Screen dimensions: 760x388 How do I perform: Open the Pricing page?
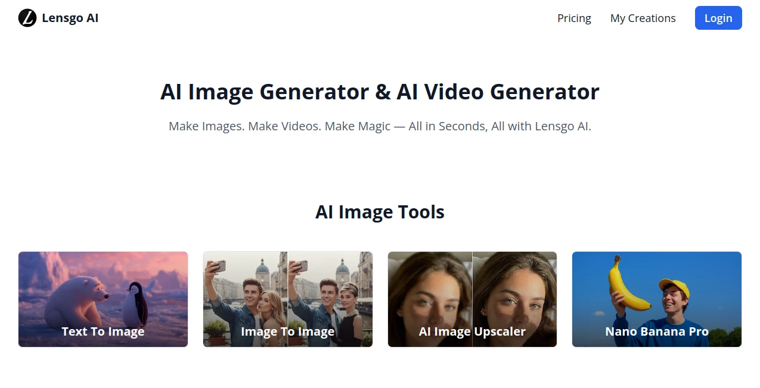(x=574, y=18)
